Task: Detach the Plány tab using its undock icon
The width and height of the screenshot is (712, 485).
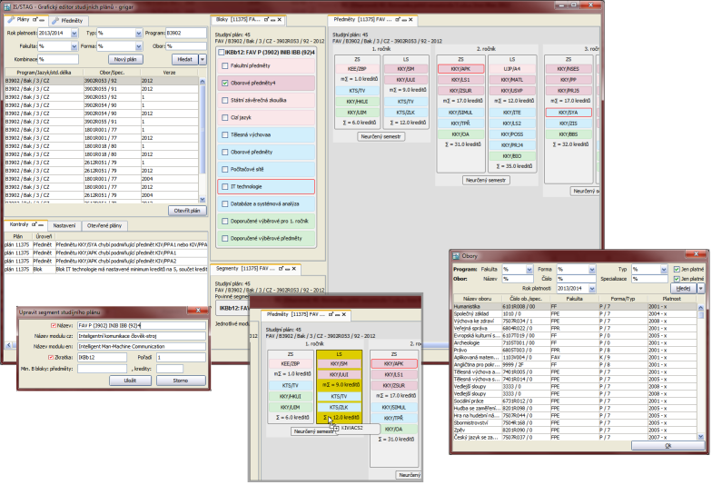Action: (35, 20)
